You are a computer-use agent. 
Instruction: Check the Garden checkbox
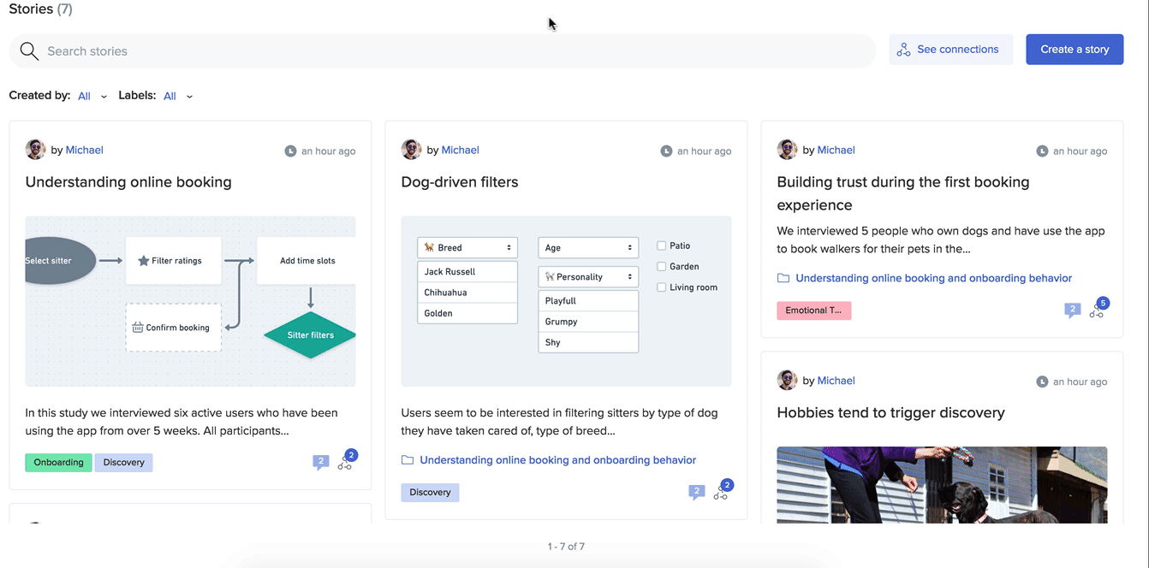click(x=661, y=267)
